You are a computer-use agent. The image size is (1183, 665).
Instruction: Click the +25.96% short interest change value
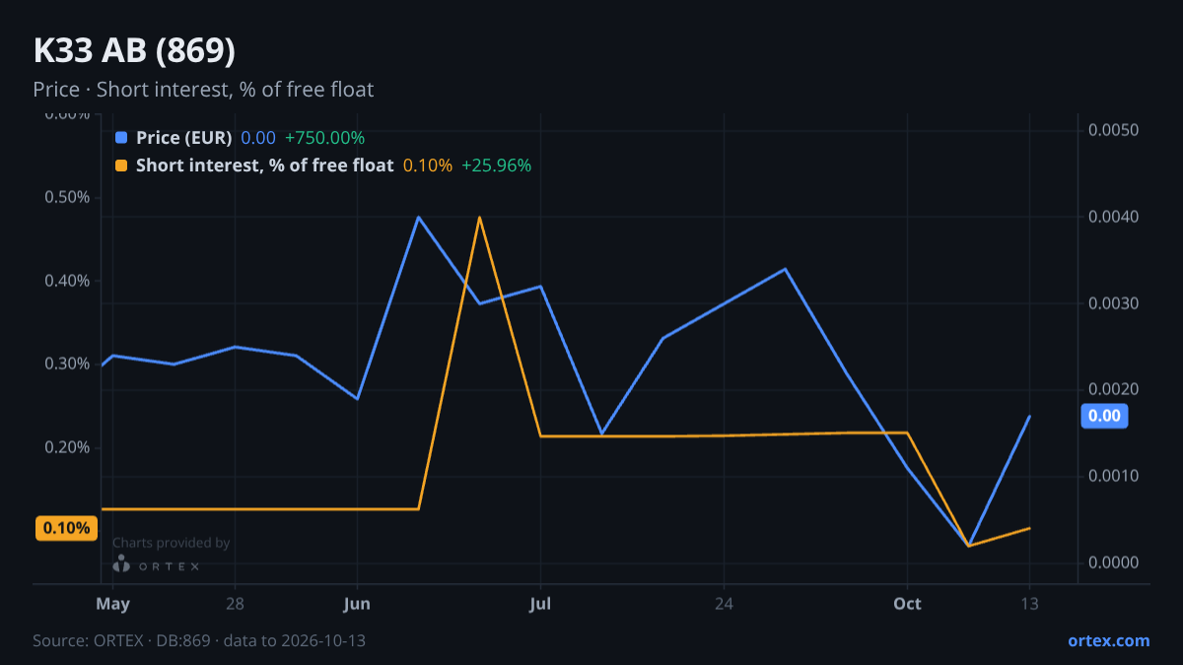(496, 166)
